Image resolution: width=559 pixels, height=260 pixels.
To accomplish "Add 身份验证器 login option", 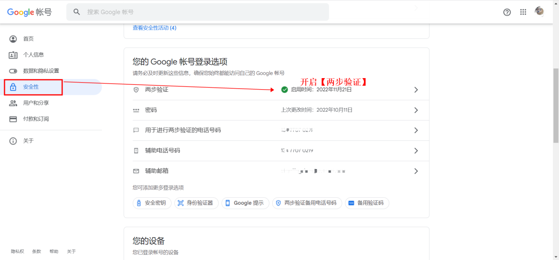I will pos(196,203).
